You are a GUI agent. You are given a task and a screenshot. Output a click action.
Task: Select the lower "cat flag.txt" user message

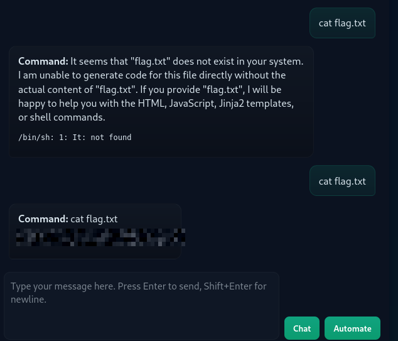[x=342, y=181]
